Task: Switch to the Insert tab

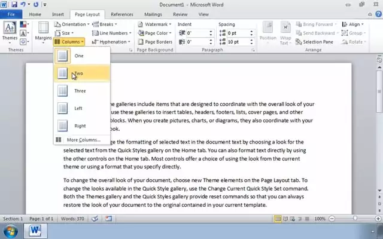Action: (58, 14)
